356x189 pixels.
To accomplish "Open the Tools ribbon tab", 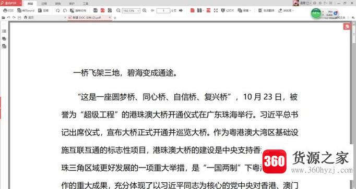I will (86, 4).
